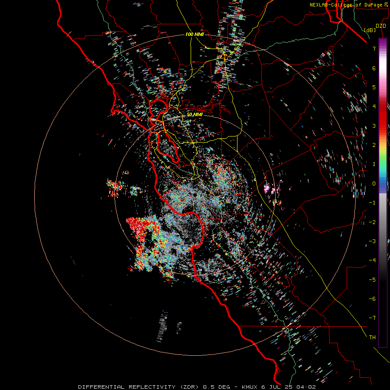390x390 pixels.
Task: Click the "-1" tick label on color scale
Action: 372,203
